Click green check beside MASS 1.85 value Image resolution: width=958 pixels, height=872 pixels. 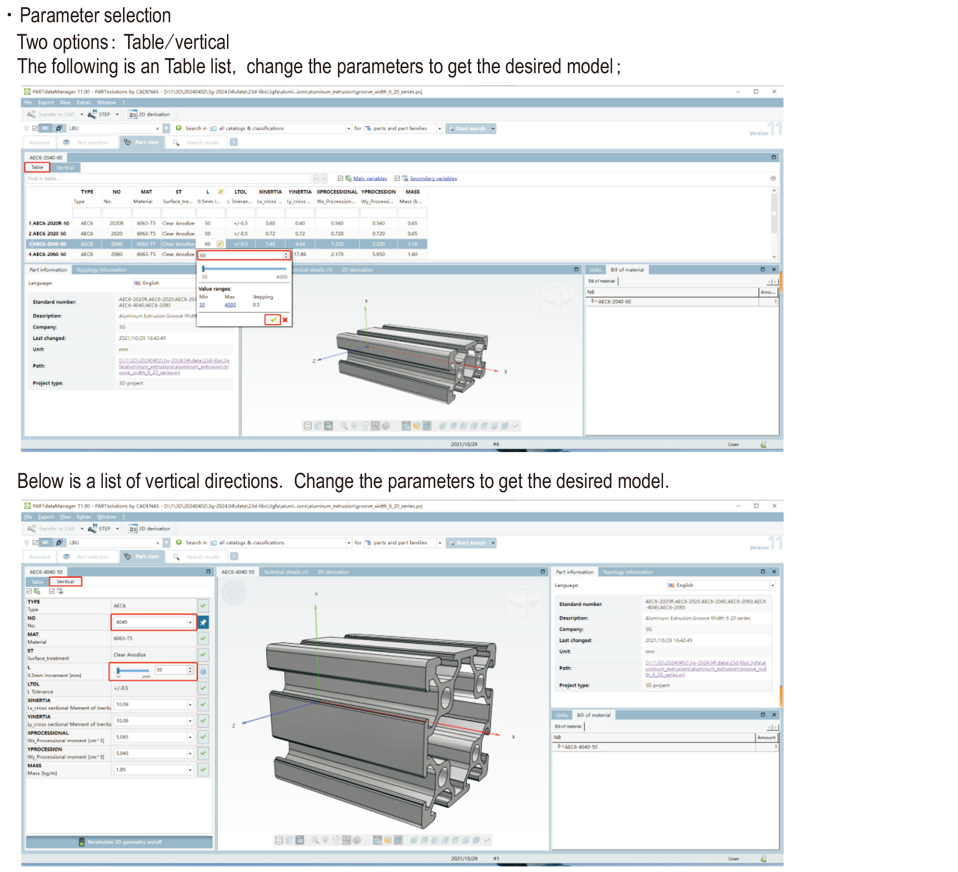tap(203, 770)
